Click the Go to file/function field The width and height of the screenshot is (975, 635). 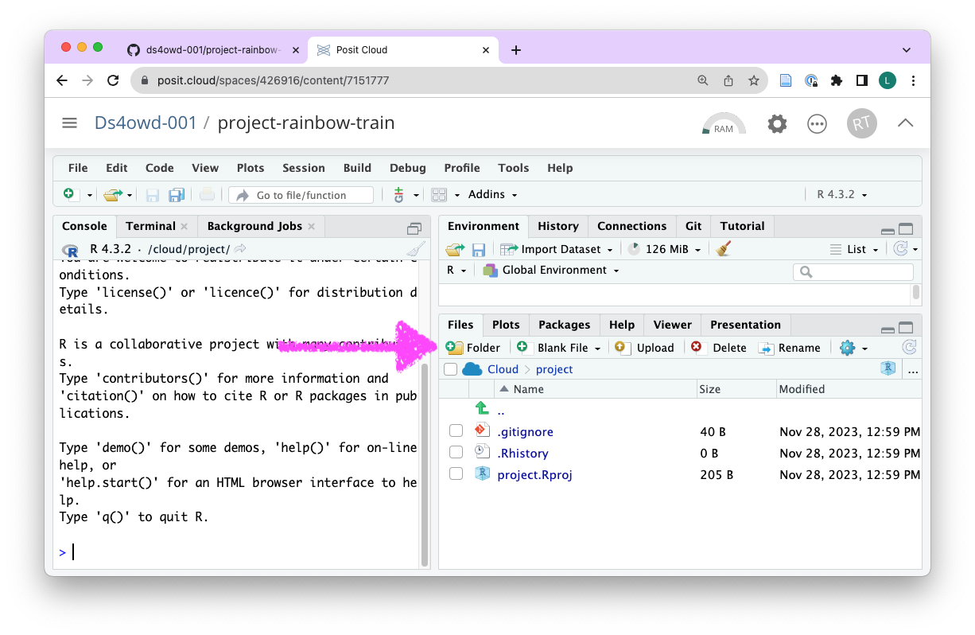[301, 195]
